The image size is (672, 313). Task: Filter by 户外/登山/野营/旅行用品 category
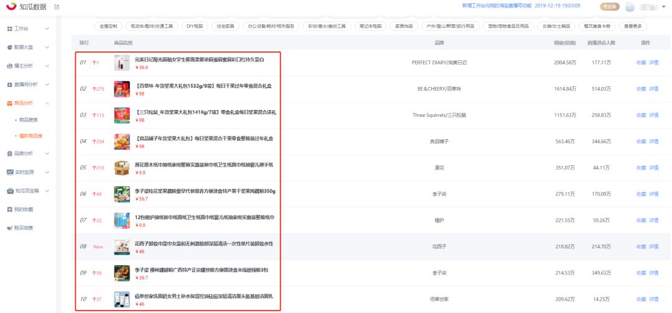point(450,26)
